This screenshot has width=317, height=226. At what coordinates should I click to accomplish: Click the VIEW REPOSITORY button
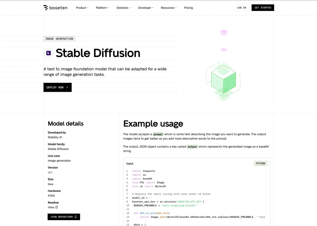tap(64, 217)
